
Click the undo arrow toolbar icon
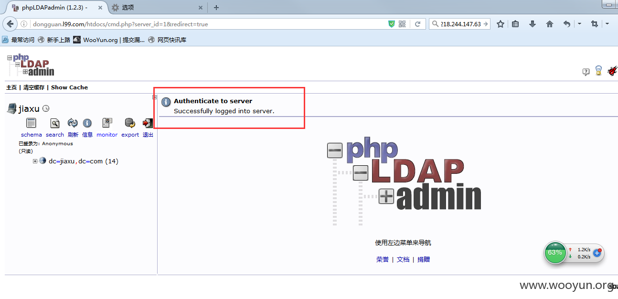(567, 24)
